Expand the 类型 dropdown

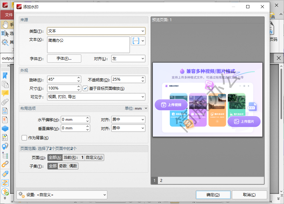point(96,31)
